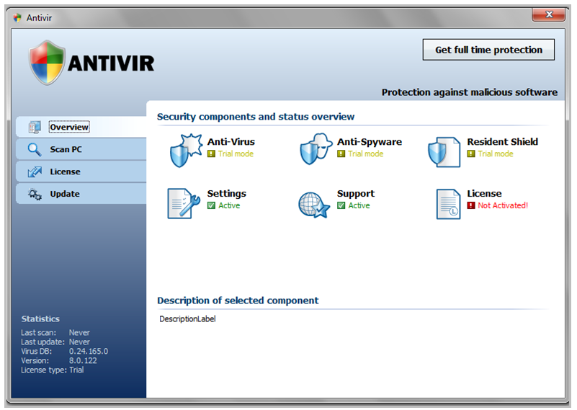Switch to the Scan PC tab

click(x=81, y=149)
